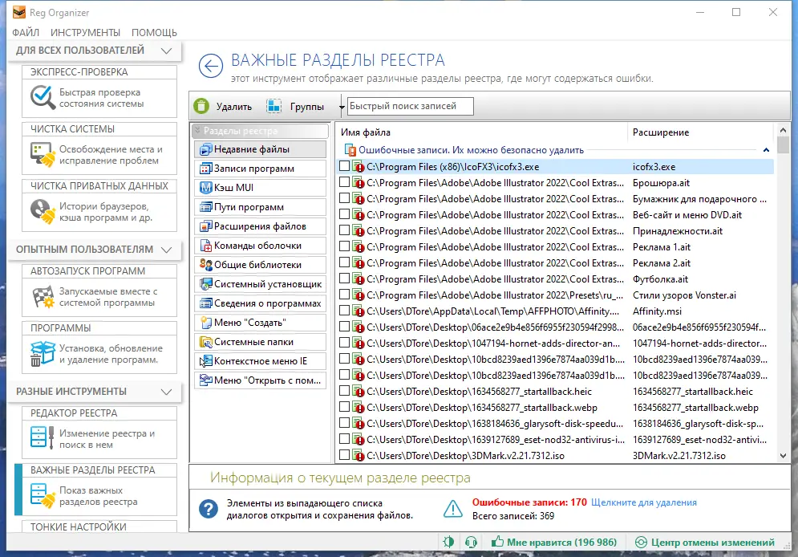Open the dropdown arrow next to Группы

342,107
